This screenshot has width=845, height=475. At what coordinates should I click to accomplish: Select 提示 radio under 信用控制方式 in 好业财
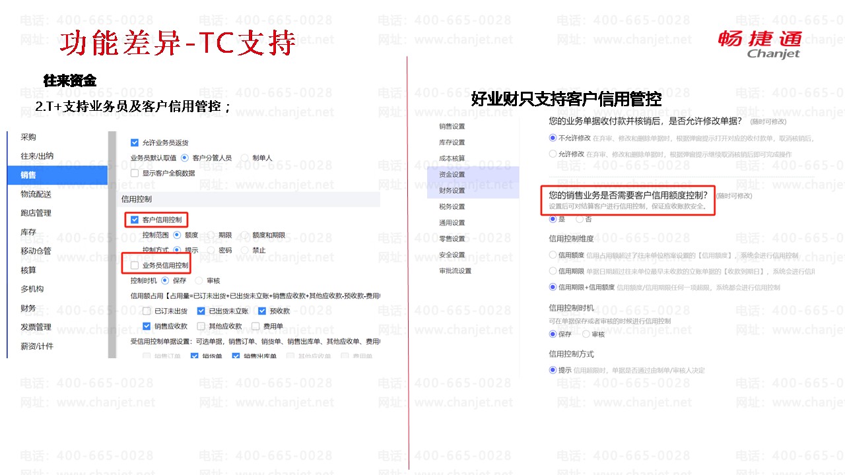(553, 370)
